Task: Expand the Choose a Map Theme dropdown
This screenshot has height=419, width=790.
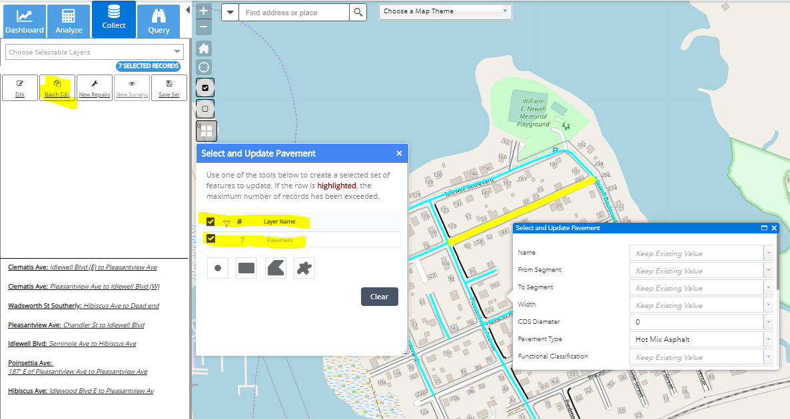Action: 446,11
